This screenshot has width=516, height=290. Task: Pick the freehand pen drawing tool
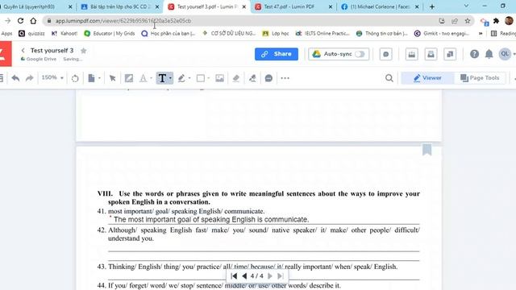pyautogui.click(x=181, y=78)
